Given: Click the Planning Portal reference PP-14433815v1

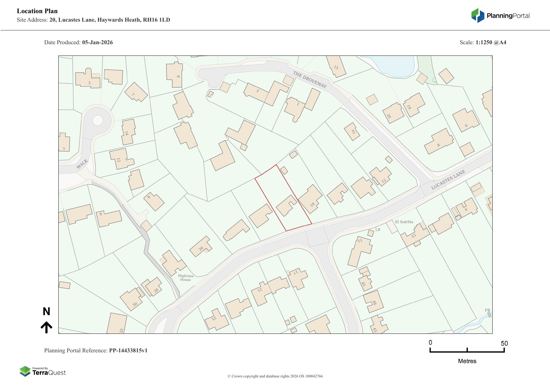Looking at the screenshot, I should pos(128,350).
